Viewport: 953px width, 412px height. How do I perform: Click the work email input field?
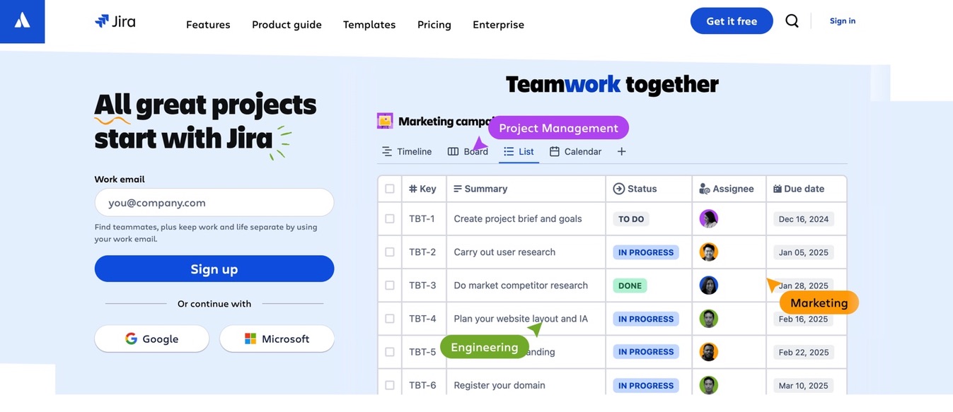214,202
